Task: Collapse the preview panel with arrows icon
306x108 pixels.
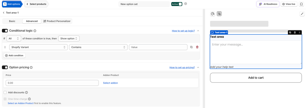Action: pos(302,14)
